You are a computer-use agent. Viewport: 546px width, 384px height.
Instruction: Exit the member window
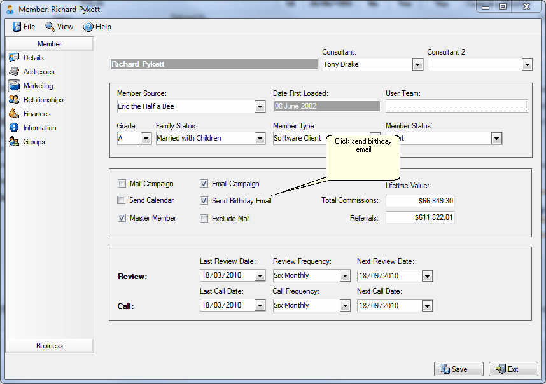pos(514,369)
